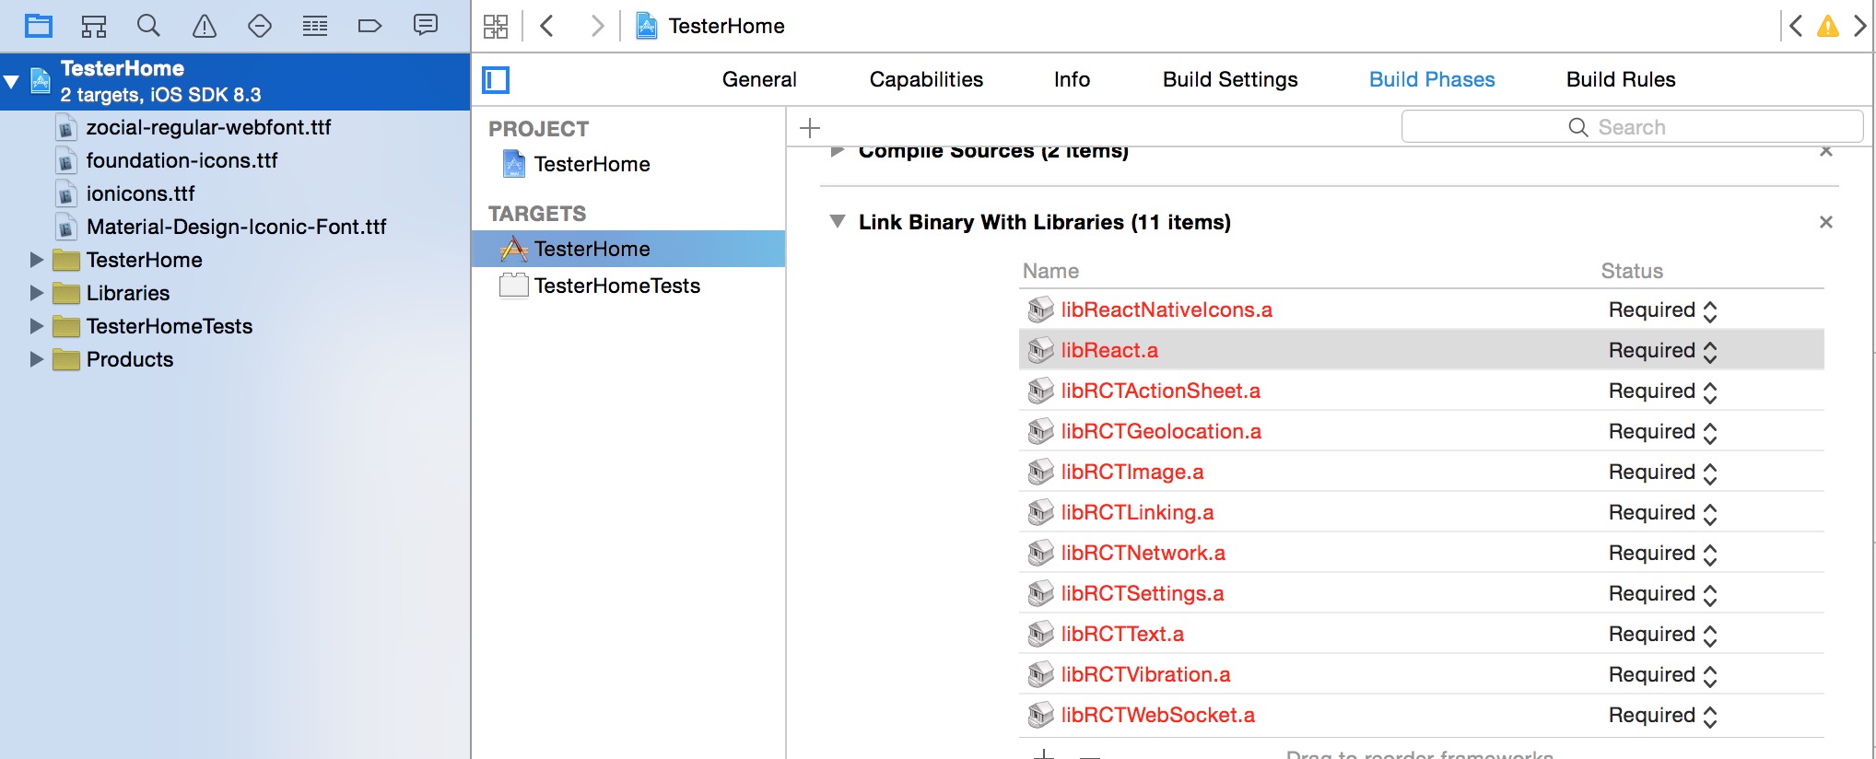Change Required status of libRCTGeolocation.a

pyautogui.click(x=1663, y=432)
